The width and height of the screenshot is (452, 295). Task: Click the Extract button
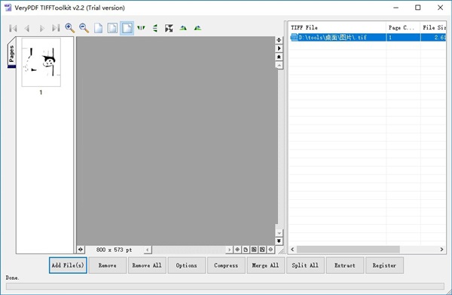tap(345, 266)
